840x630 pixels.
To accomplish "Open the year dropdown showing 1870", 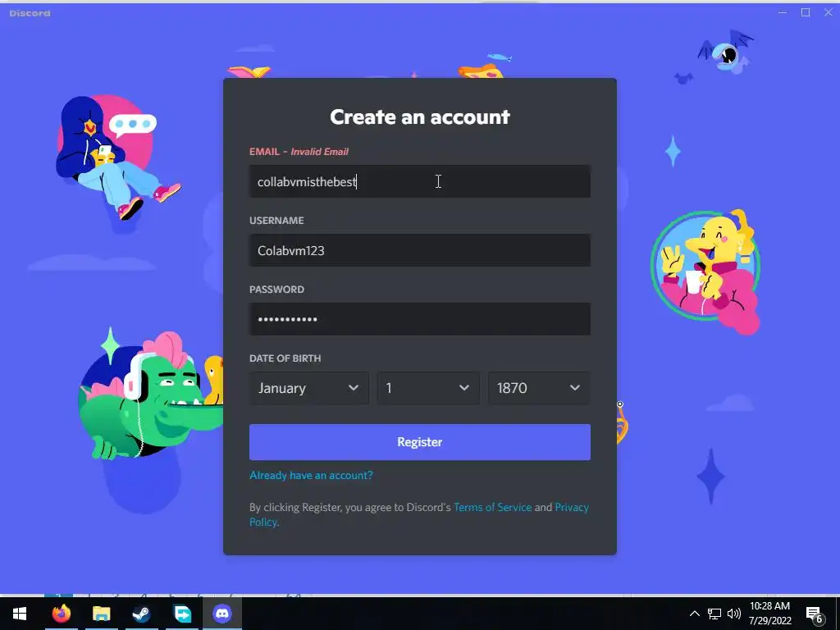I will point(539,388).
